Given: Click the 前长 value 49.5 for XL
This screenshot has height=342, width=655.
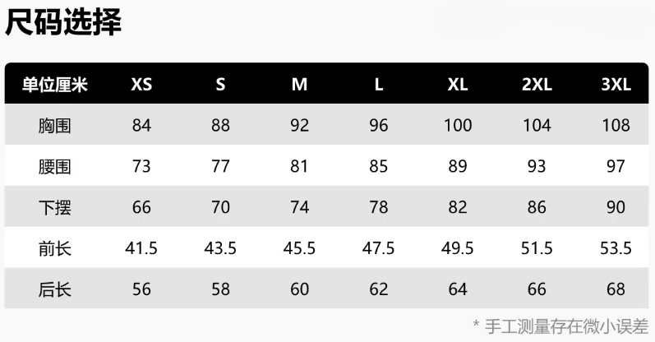Looking at the screenshot, I should click(458, 248).
